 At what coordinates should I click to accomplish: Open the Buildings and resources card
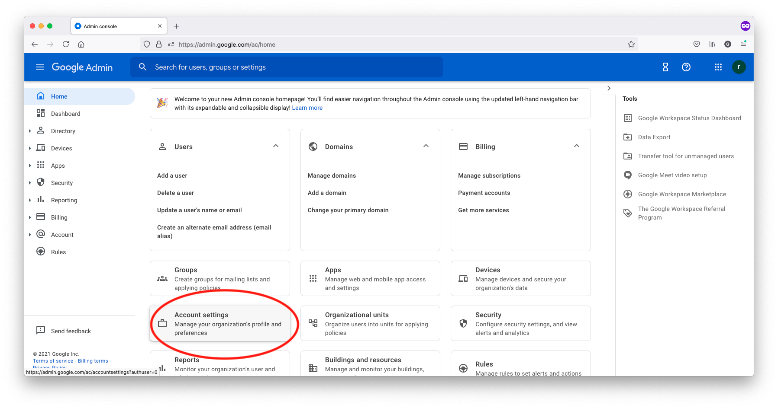370,363
